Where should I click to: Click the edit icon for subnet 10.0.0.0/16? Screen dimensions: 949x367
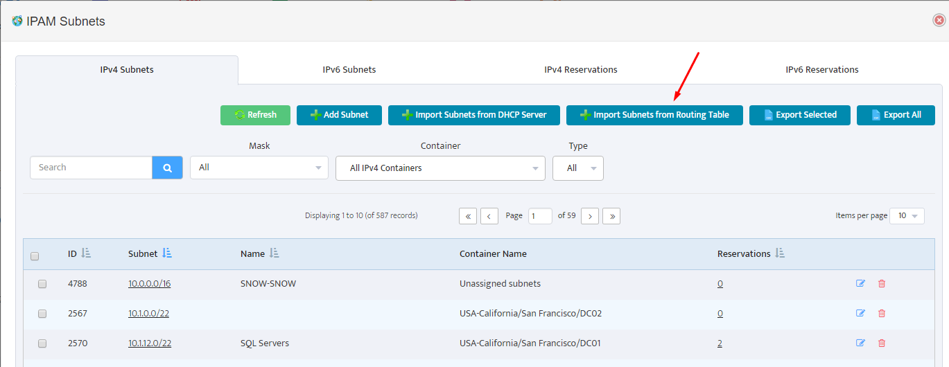click(860, 283)
